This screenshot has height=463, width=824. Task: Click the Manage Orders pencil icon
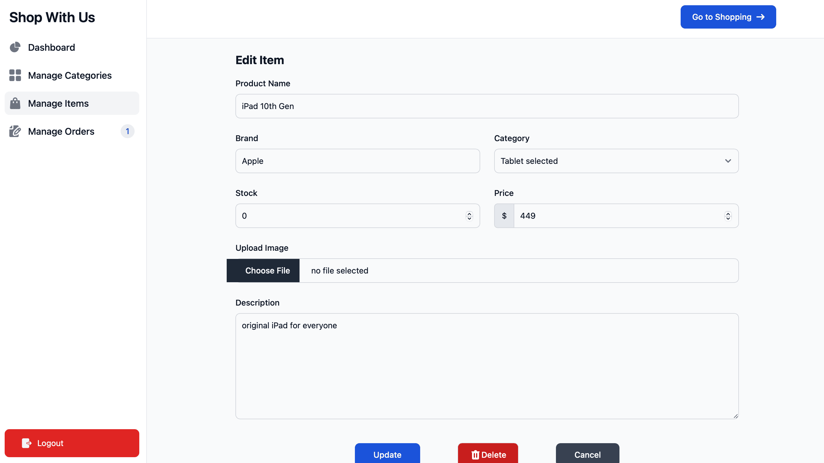pyautogui.click(x=15, y=131)
